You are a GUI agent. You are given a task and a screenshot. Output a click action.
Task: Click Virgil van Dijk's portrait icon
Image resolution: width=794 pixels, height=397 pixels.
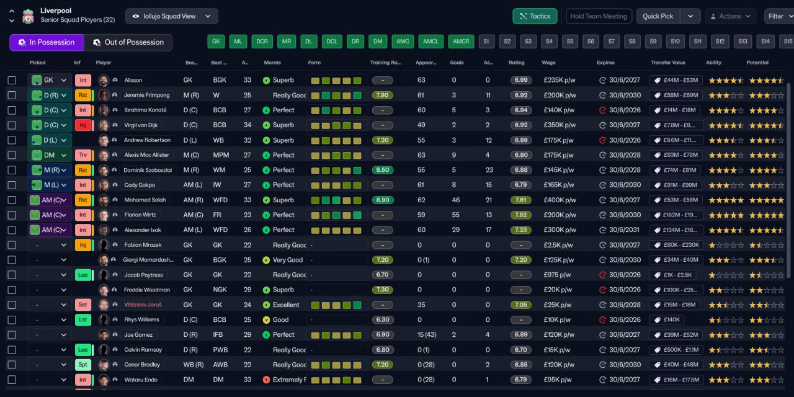pyautogui.click(x=104, y=125)
